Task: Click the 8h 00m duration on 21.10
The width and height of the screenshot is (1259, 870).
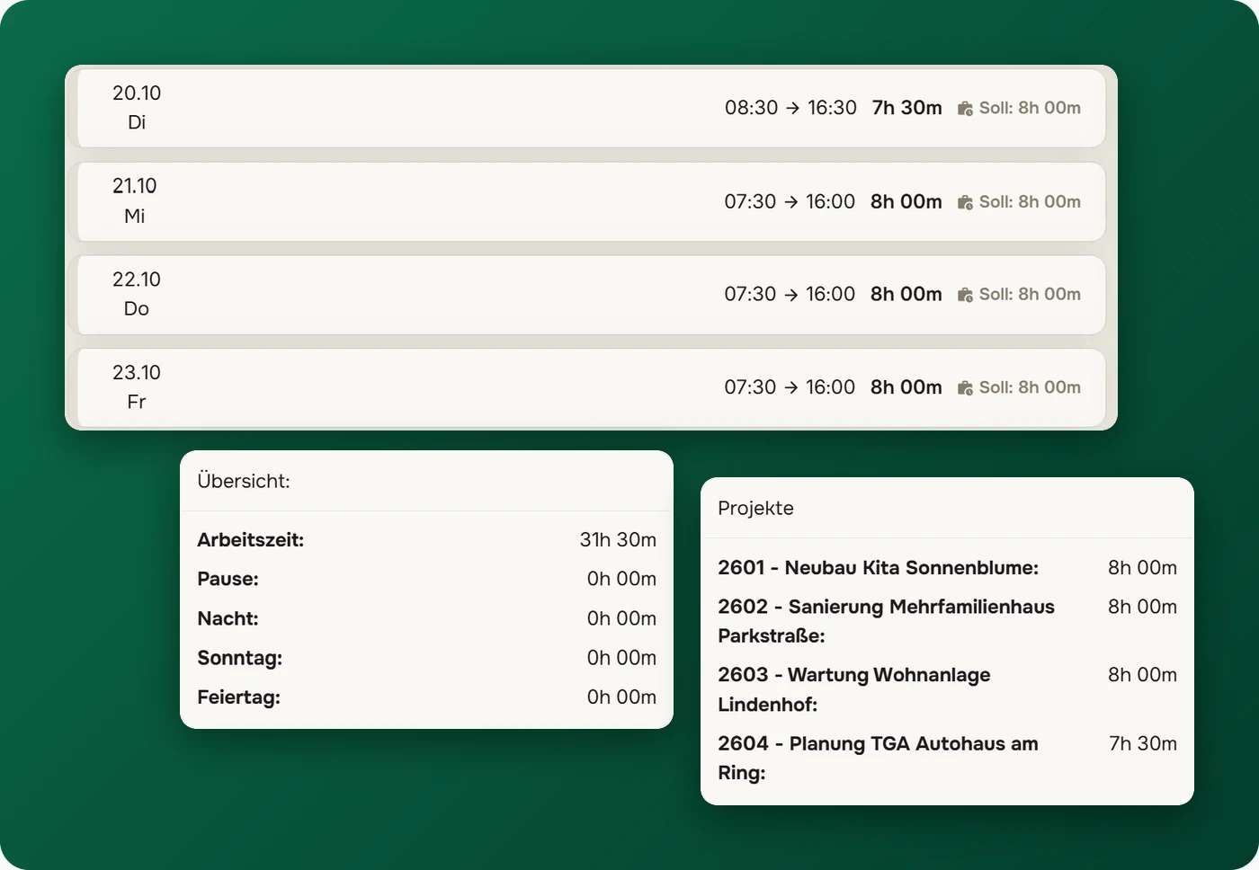Action: (906, 201)
